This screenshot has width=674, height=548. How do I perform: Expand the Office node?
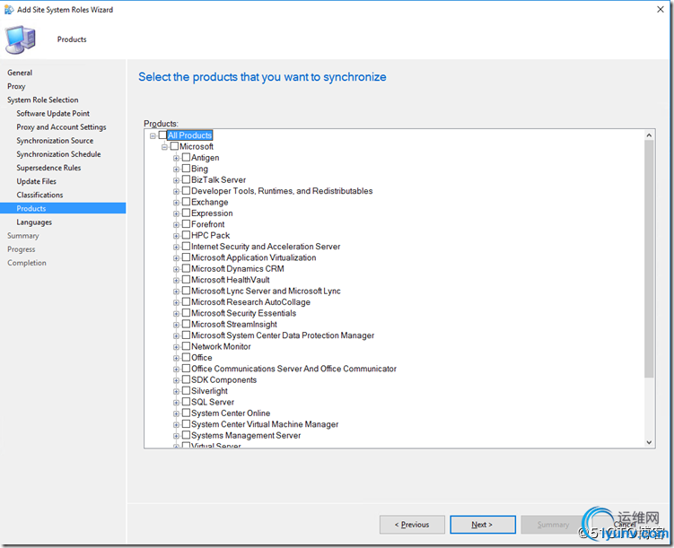tap(176, 358)
